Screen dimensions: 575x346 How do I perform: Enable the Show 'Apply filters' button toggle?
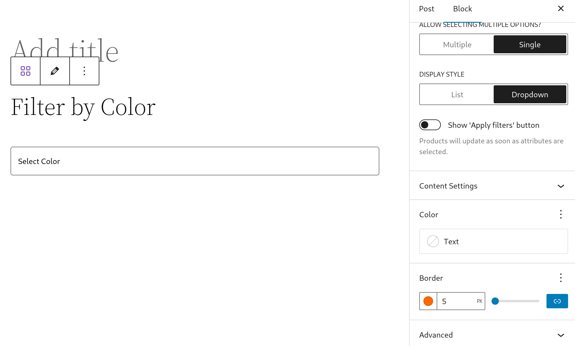coord(430,125)
